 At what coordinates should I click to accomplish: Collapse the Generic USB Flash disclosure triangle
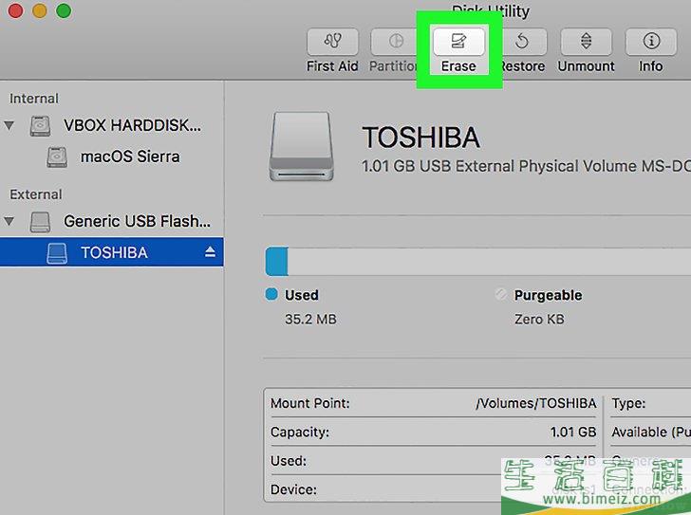(9, 221)
